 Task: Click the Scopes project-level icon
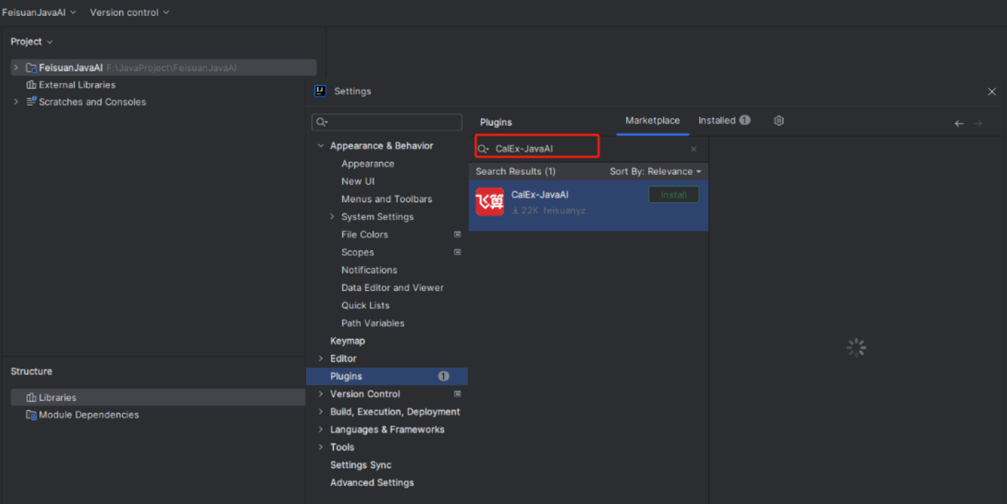tap(458, 252)
